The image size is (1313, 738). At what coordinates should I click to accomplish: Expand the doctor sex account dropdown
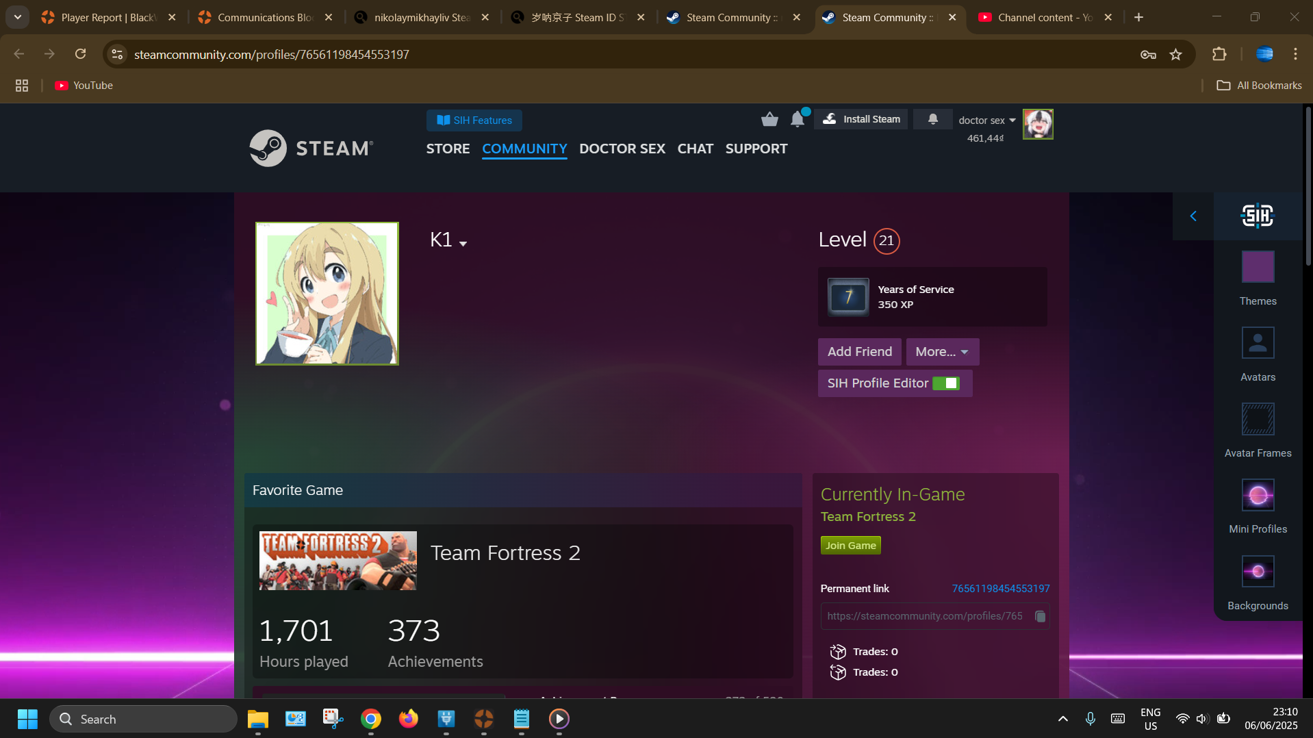pyautogui.click(x=987, y=120)
